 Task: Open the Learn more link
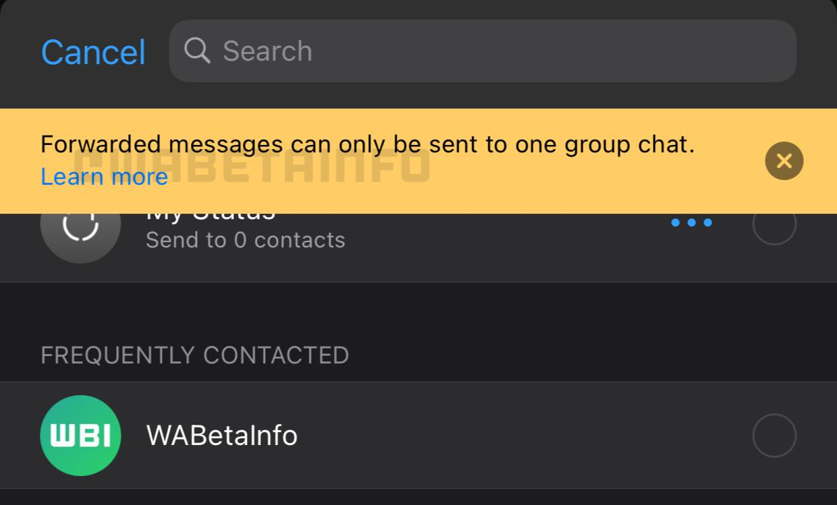coord(104,176)
